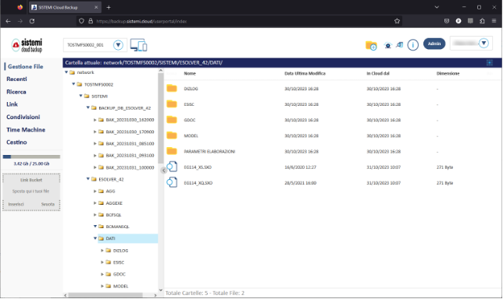Open Firefox account icon in toolbar
The width and height of the screenshot is (503, 299).
pos(458,21)
